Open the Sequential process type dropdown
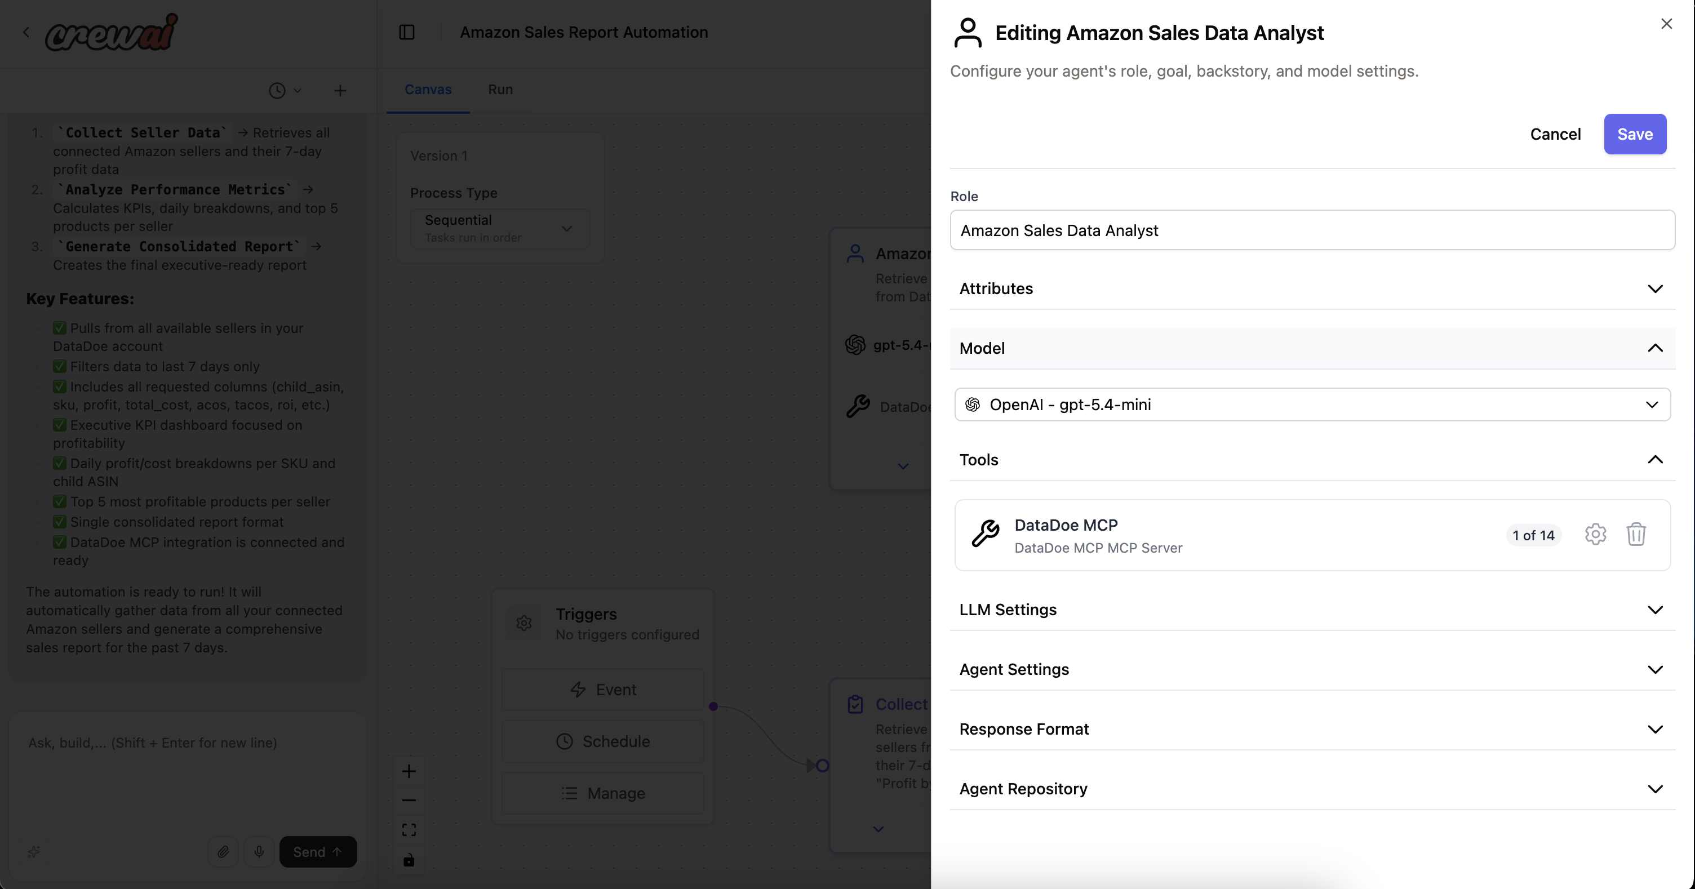This screenshot has height=889, width=1695. (x=499, y=228)
